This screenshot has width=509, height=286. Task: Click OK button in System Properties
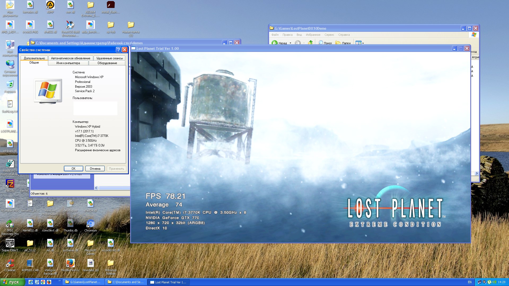73,169
